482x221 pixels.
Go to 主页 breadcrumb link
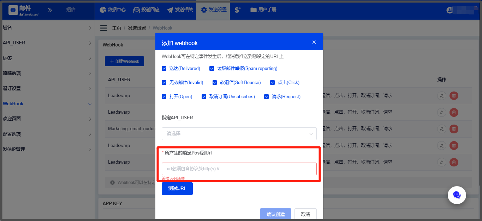click(117, 28)
